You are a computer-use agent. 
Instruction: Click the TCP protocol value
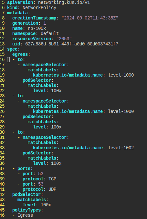pos(52,179)
